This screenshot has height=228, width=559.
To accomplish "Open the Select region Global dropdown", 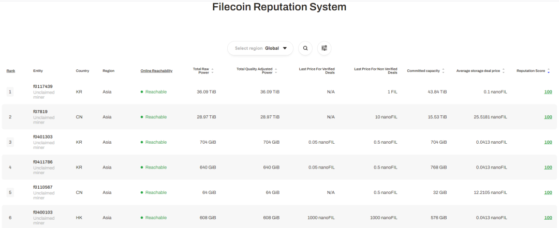I will coord(260,48).
